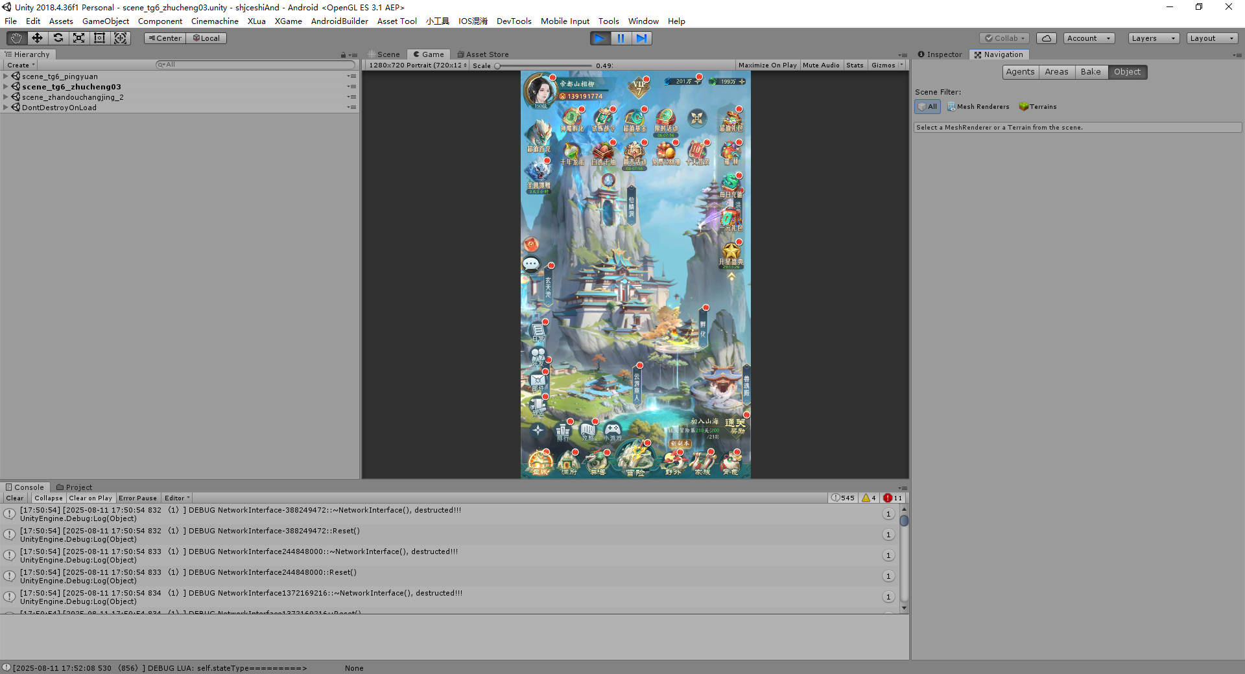Select the log entry NetworkInterface-388249472::Reset()
Image resolution: width=1245 pixels, height=674 pixels.
[451, 535]
